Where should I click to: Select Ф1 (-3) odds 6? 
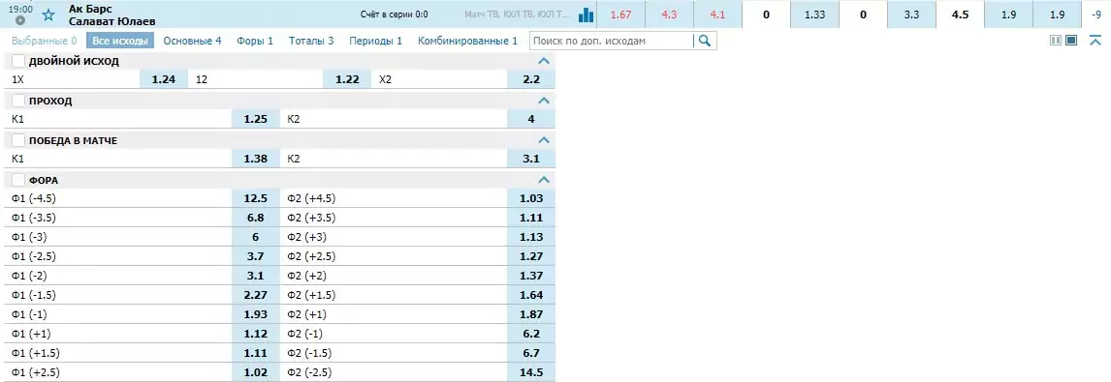pos(256,237)
